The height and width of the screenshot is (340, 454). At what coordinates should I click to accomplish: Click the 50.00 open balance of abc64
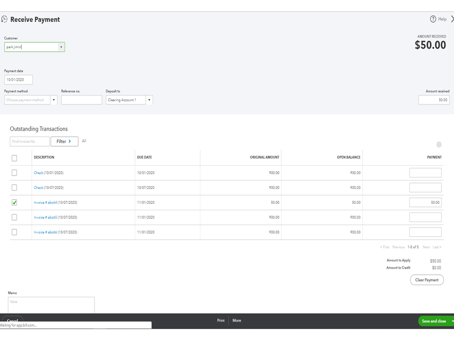click(x=356, y=202)
